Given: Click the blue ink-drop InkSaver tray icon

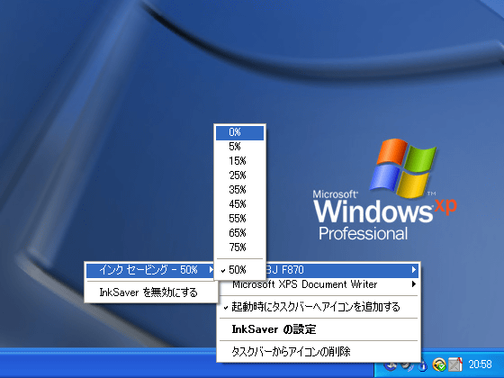Looking at the screenshot, I should (x=424, y=365).
